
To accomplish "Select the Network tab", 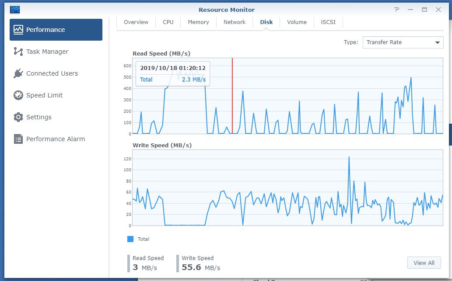I will [235, 22].
